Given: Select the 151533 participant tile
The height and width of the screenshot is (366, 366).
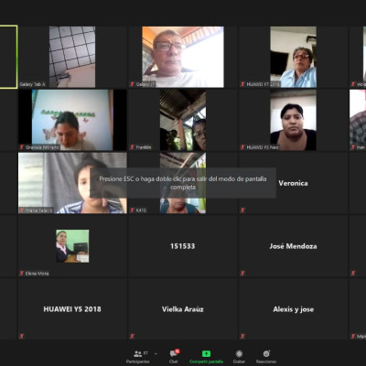Looking at the screenshot, I should coord(182,246).
